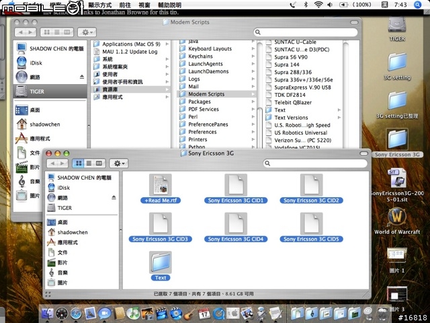Launch iChat from the Dock
This screenshot has height=323, width=430.
pyautogui.click(x=105, y=314)
